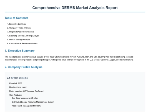150x112 pixels.
Task: Select the 'Founded: 2003' line
Action: coord(16,83)
